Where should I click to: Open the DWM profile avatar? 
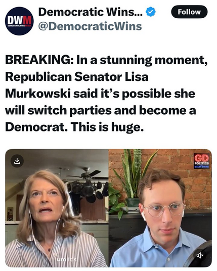click(19, 21)
